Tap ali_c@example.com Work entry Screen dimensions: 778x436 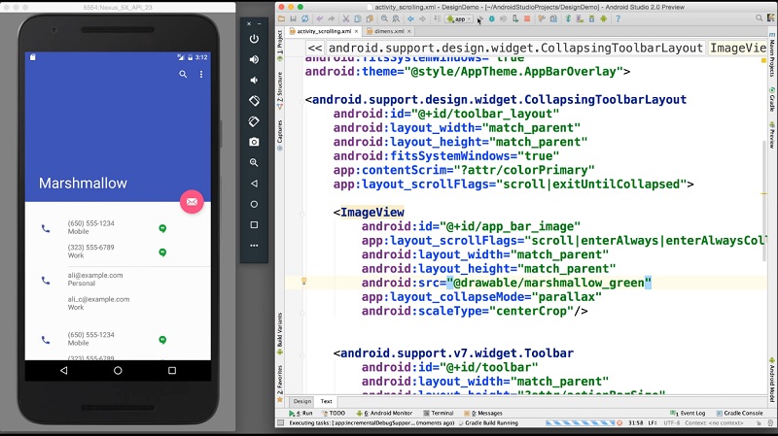tap(99, 303)
